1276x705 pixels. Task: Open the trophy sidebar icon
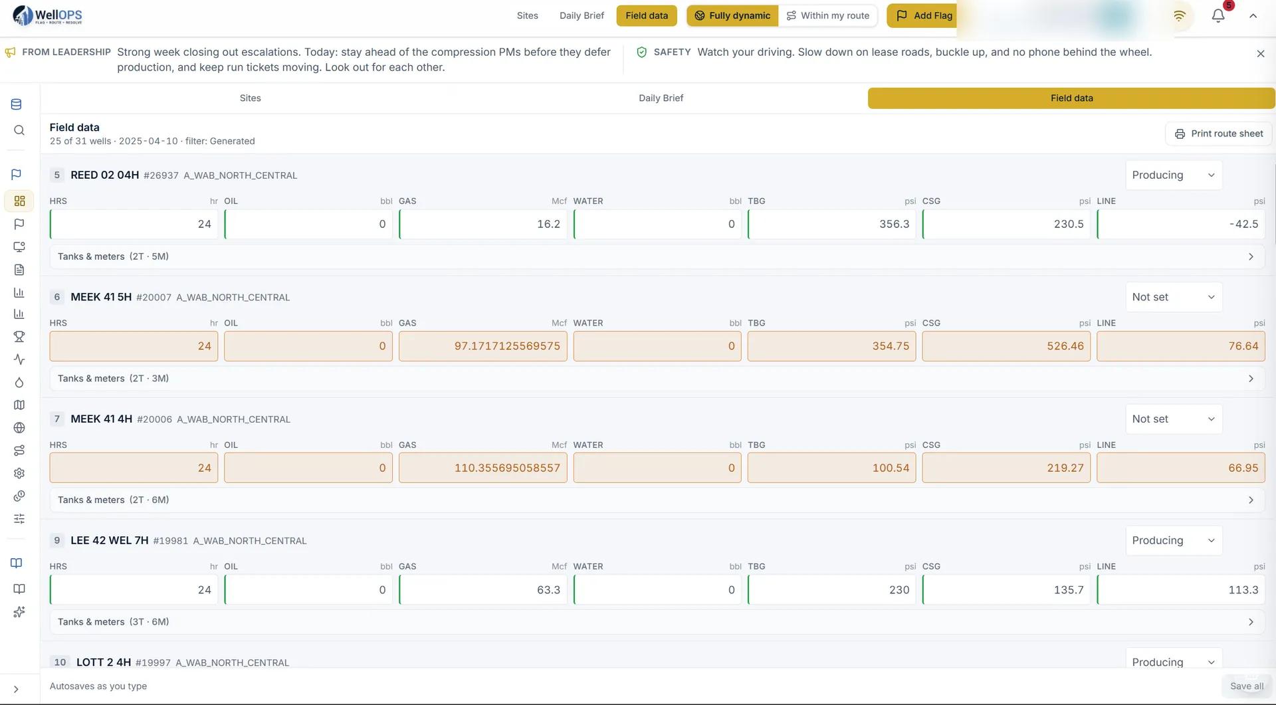19,337
